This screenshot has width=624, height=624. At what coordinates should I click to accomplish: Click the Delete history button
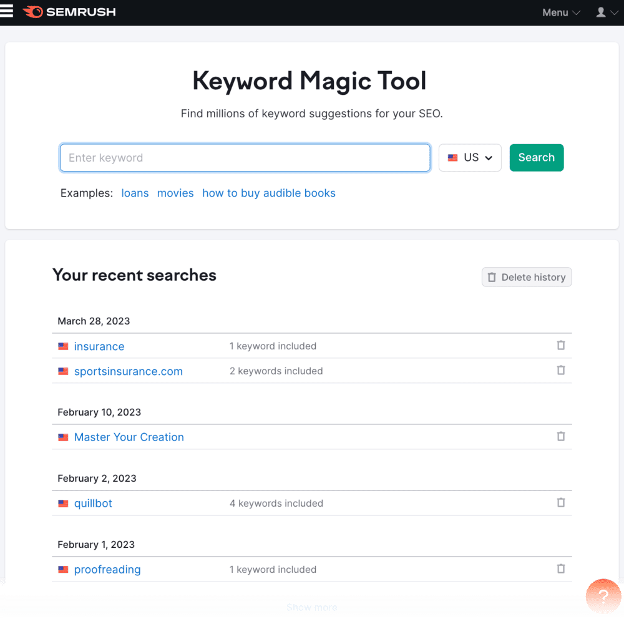(x=527, y=277)
